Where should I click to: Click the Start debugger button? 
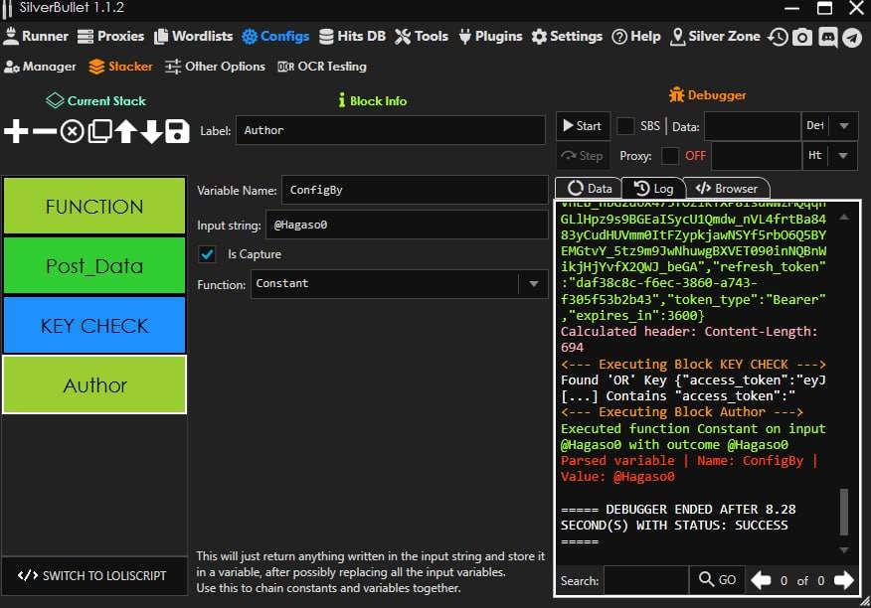(582, 126)
